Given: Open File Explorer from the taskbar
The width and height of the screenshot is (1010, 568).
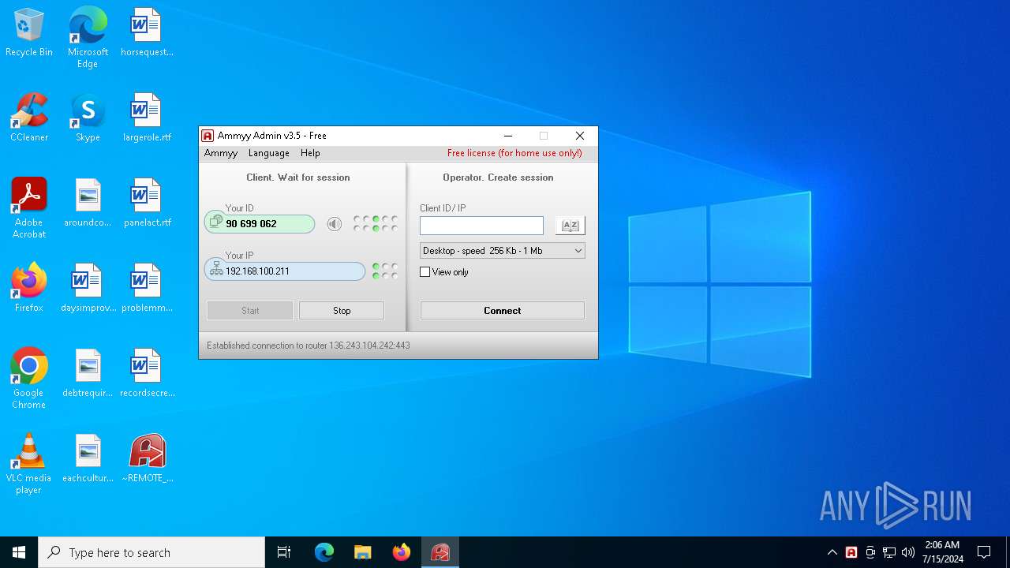Looking at the screenshot, I should [x=363, y=552].
